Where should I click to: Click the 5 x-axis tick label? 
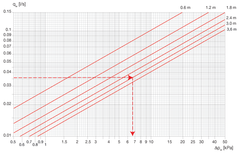tap(119, 142)
